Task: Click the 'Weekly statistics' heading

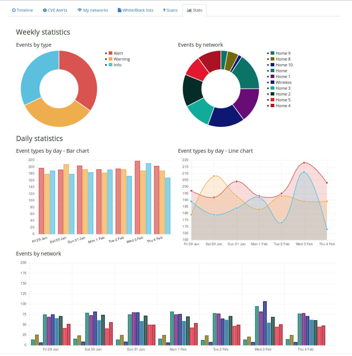Action: tap(43, 32)
